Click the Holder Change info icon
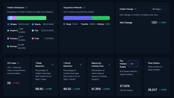This screenshot has width=174, height=98. 136,9
